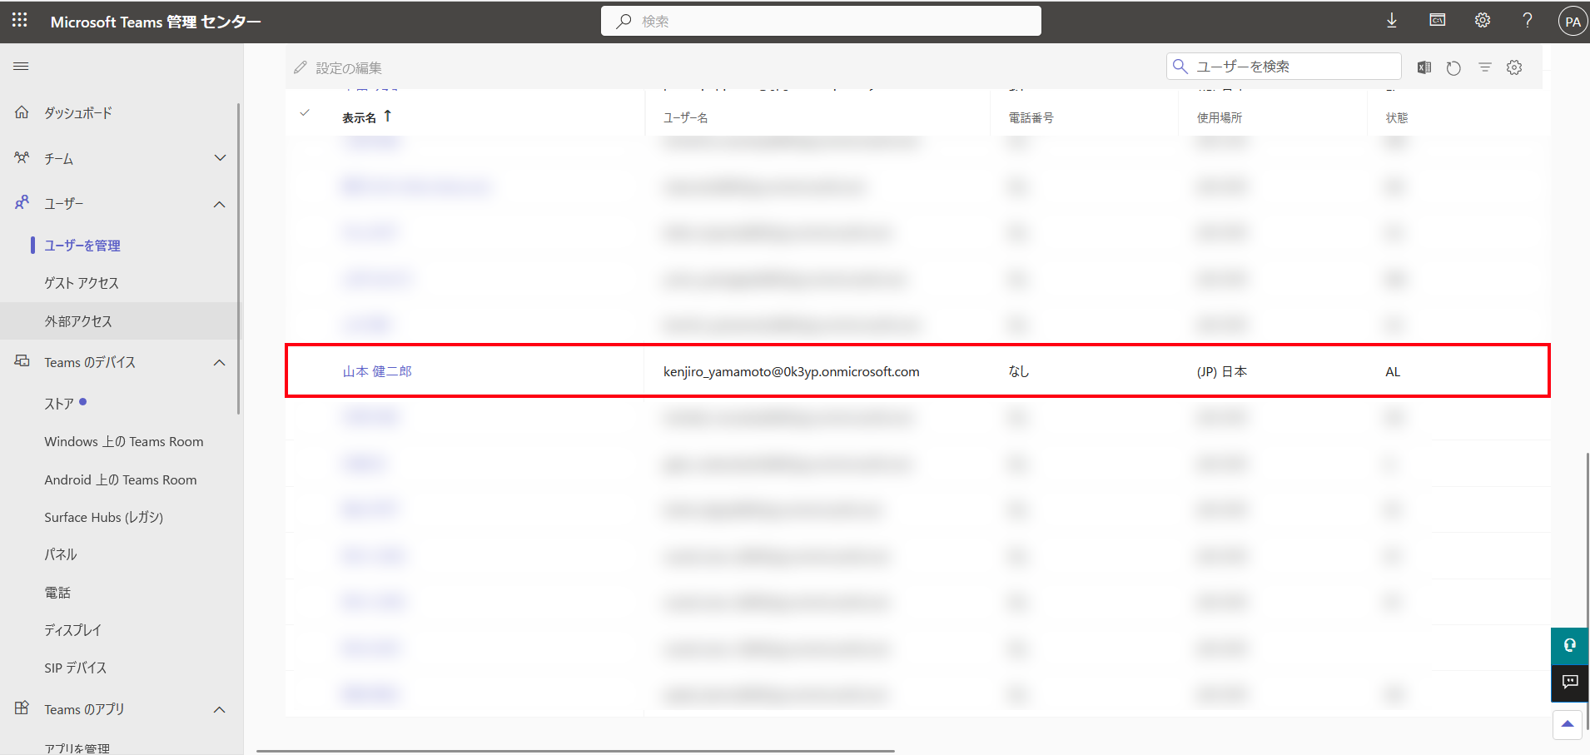The height and width of the screenshot is (755, 1590).
Task: Open user 山本 健二郎 profile link
Action: coord(377,371)
